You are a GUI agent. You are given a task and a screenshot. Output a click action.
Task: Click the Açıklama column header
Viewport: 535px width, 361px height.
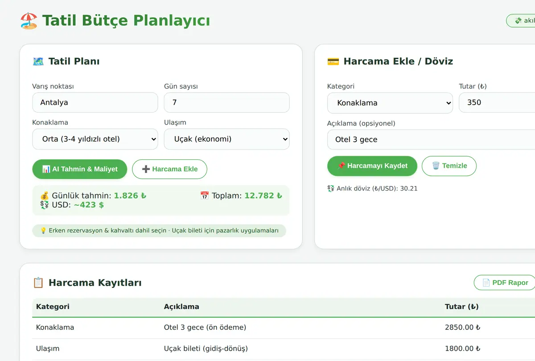(x=181, y=307)
